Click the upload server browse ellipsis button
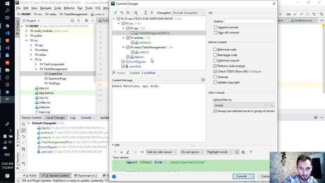This screenshot has width=325, height=183. pos(272,105)
